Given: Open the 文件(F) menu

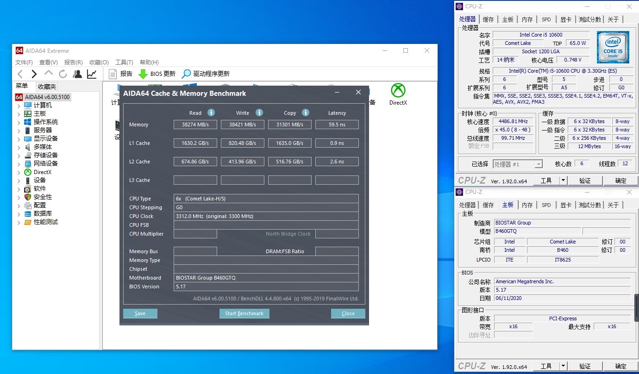Looking at the screenshot, I should click(24, 62).
